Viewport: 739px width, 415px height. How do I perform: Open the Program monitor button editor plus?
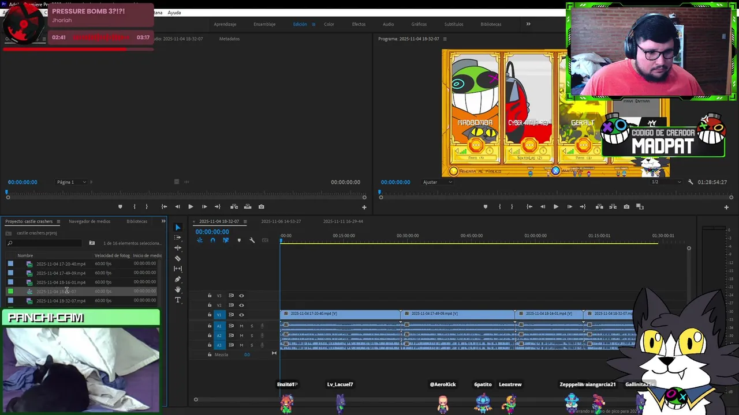point(726,207)
